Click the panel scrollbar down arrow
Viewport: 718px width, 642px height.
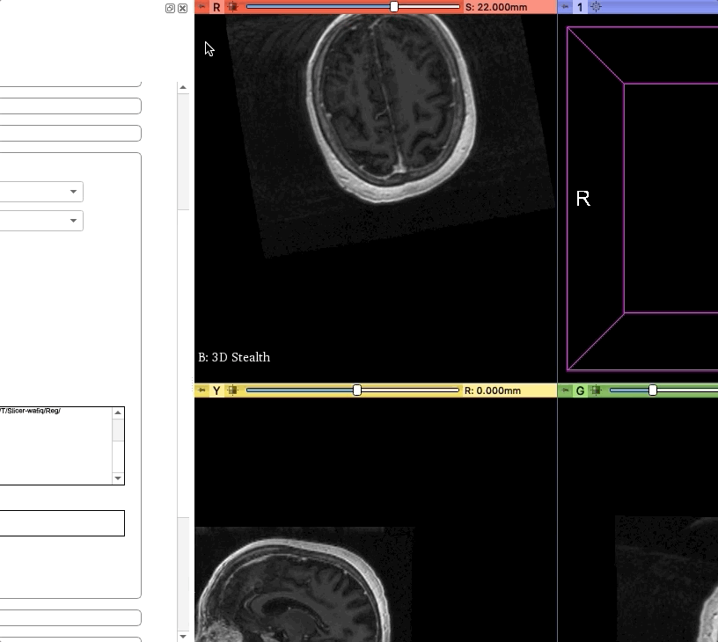(183, 636)
